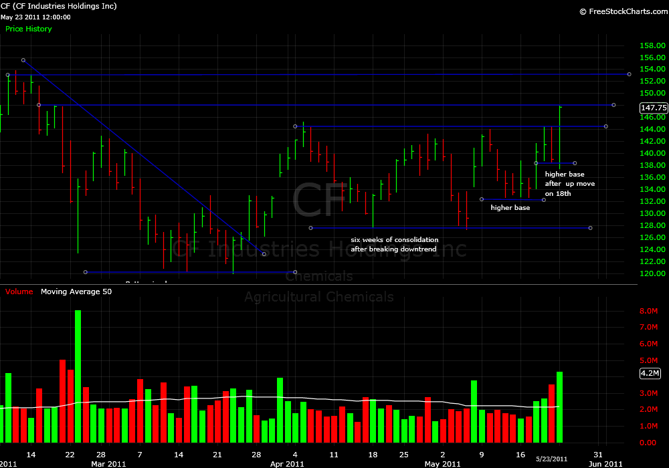The width and height of the screenshot is (669, 468).
Task: Select the 'higher base after up move' annotation
Action: tap(569, 184)
